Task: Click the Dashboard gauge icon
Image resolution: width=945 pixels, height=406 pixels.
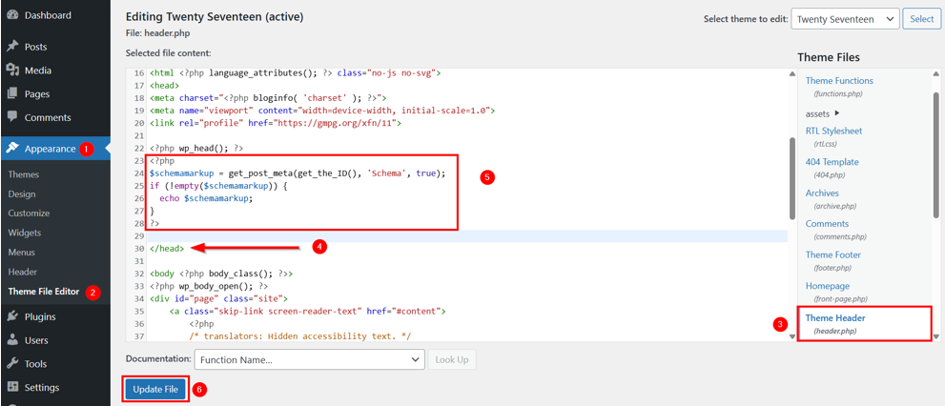Action: click(12, 15)
